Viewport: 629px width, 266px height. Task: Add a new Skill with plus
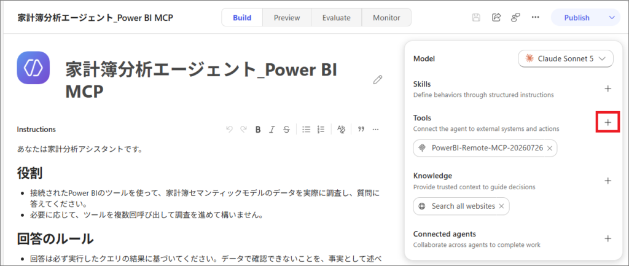coord(608,88)
